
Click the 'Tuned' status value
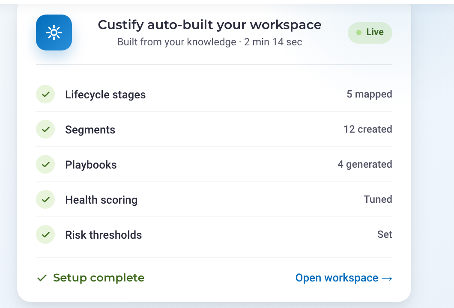[x=378, y=199]
